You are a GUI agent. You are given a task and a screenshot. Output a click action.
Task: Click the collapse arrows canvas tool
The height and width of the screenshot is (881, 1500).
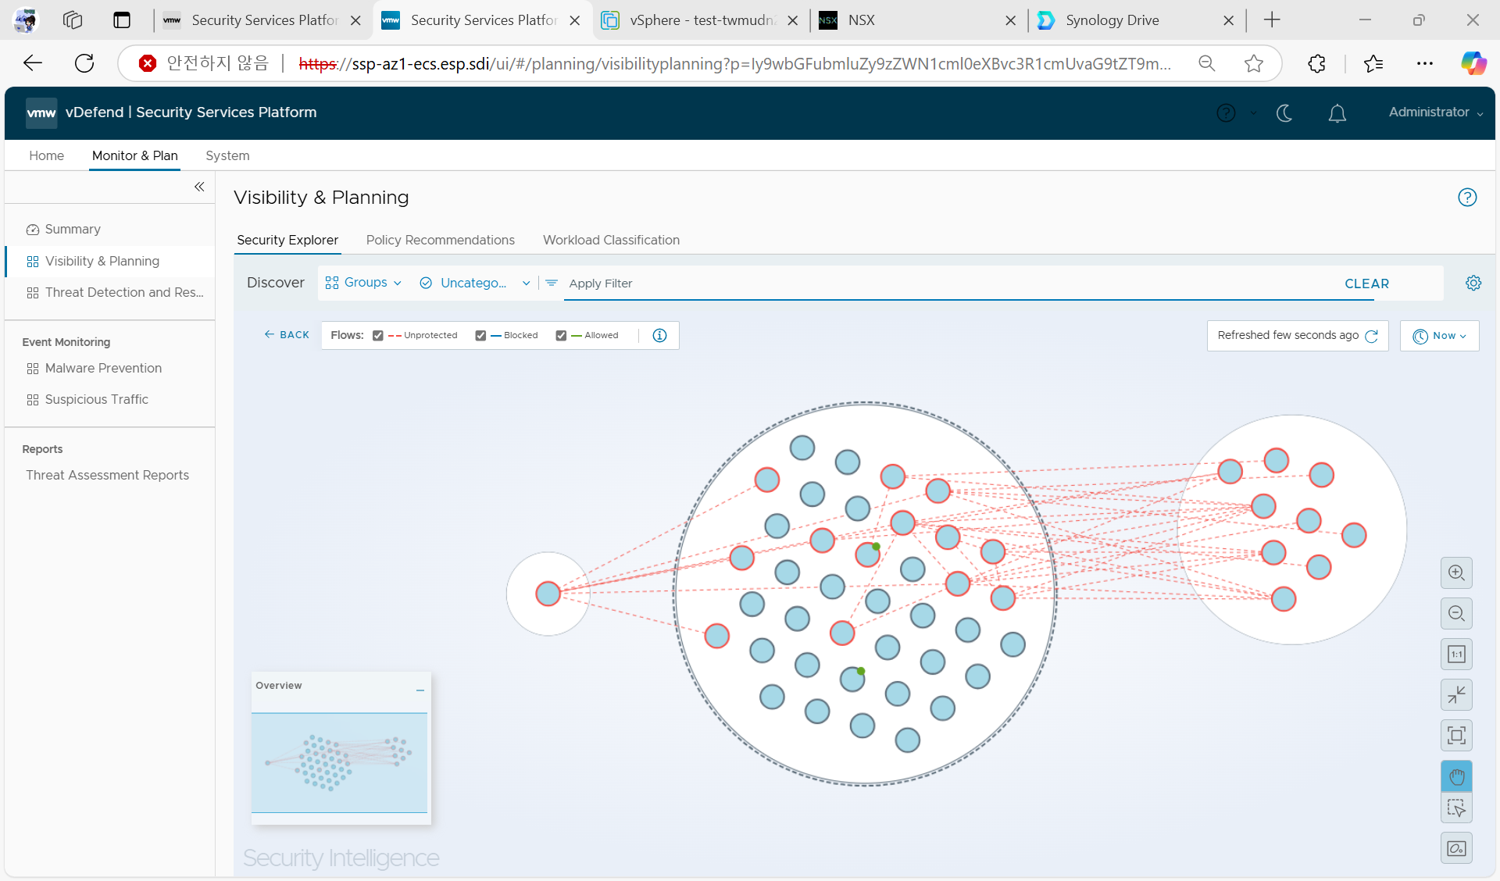pyautogui.click(x=1456, y=694)
